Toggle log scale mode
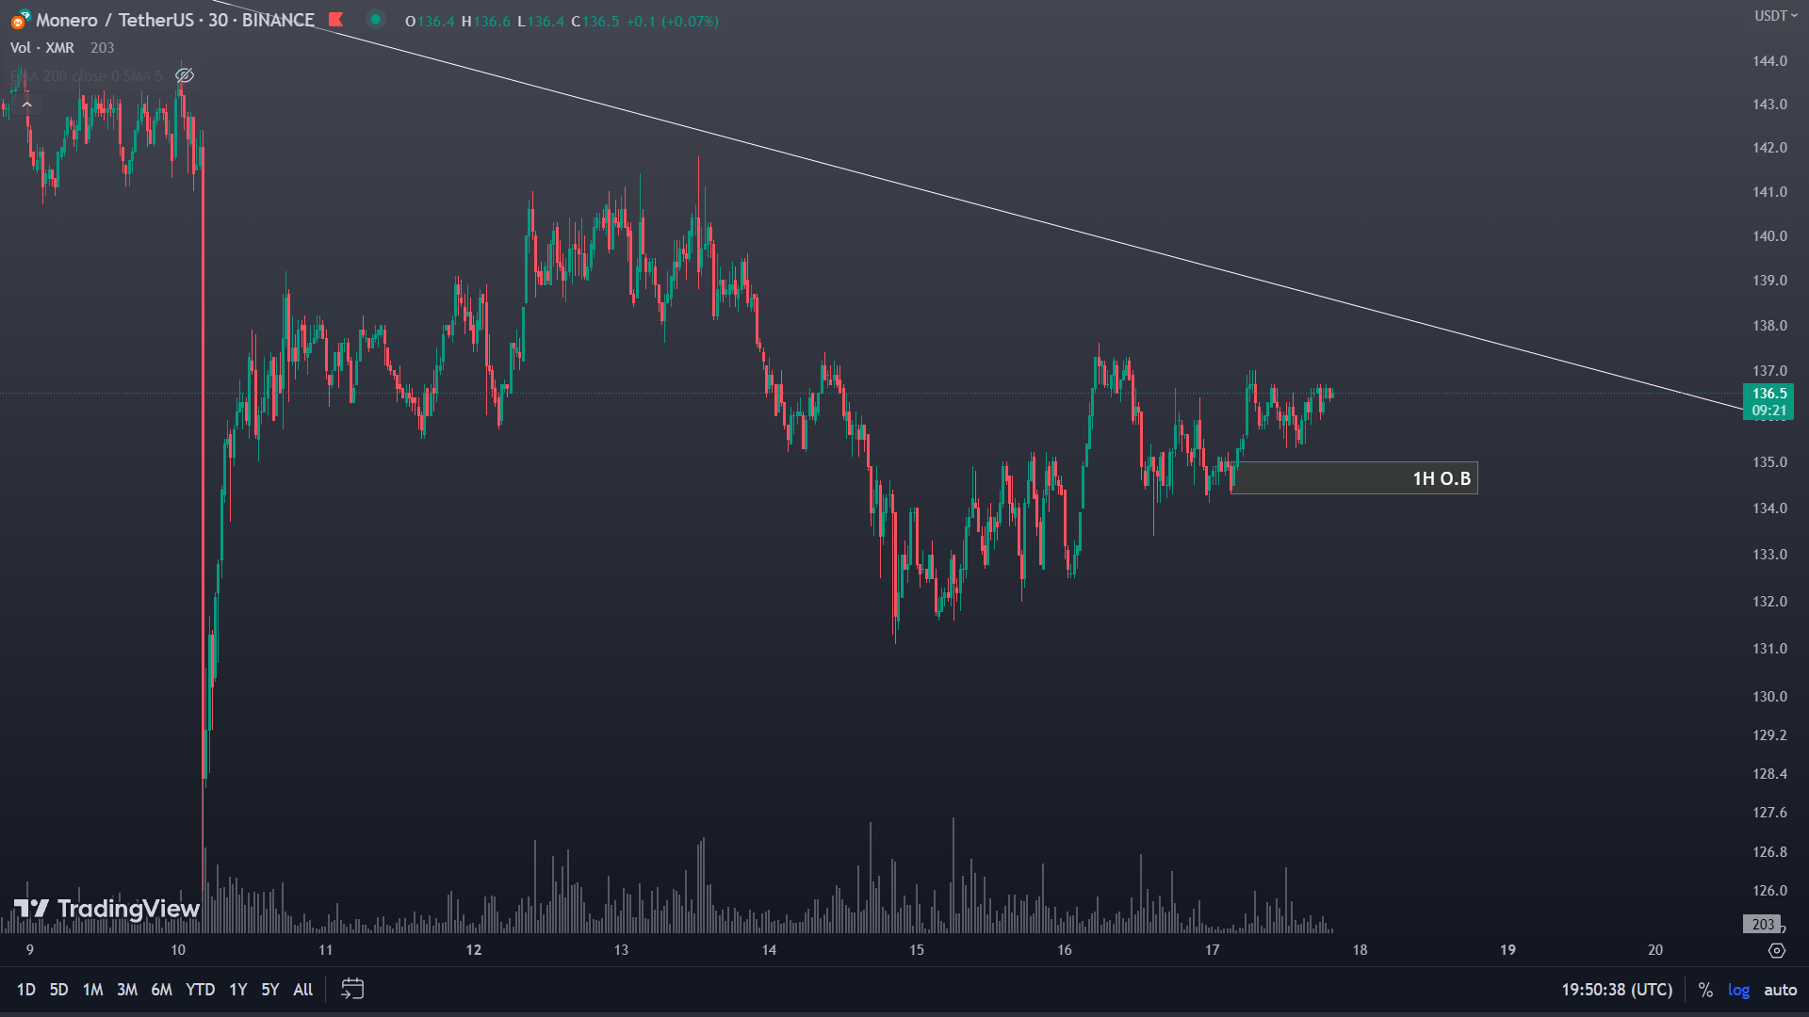Screen dimensions: 1809x1017 pyautogui.click(x=1738, y=990)
